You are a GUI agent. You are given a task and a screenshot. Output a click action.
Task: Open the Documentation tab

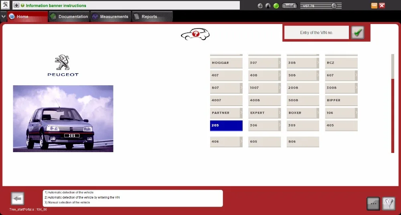[69, 16]
